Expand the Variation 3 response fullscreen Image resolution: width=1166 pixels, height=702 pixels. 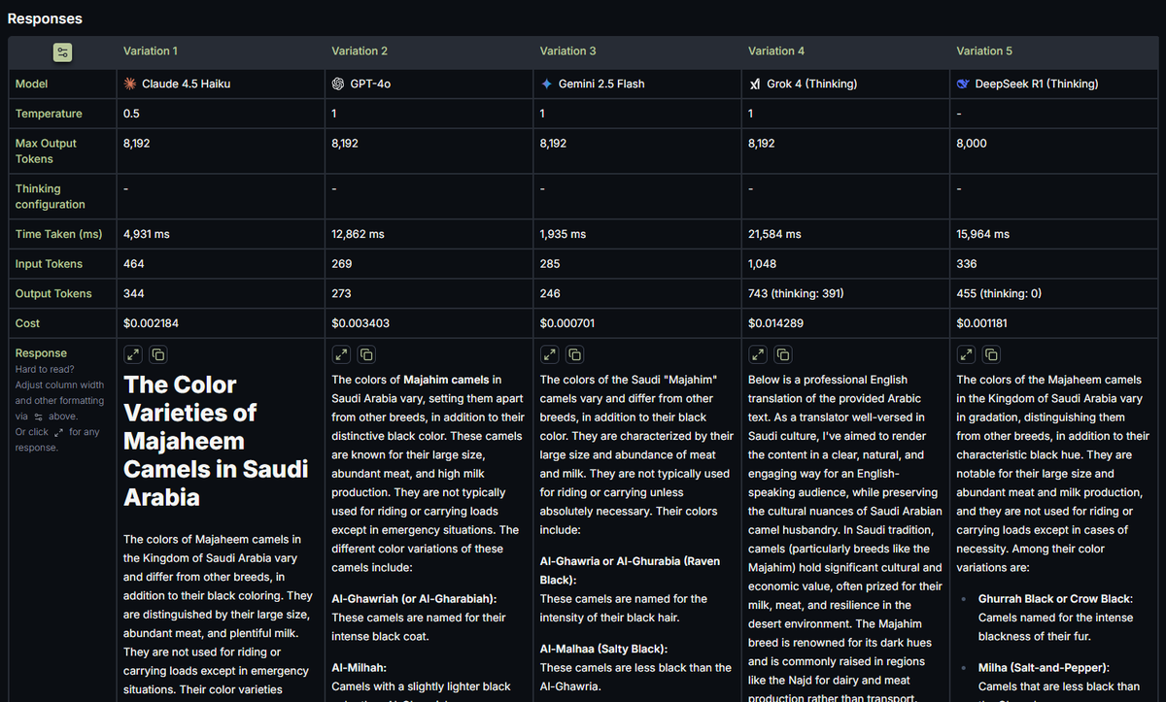[550, 354]
